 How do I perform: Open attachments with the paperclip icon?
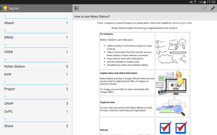tap(205, 8)
